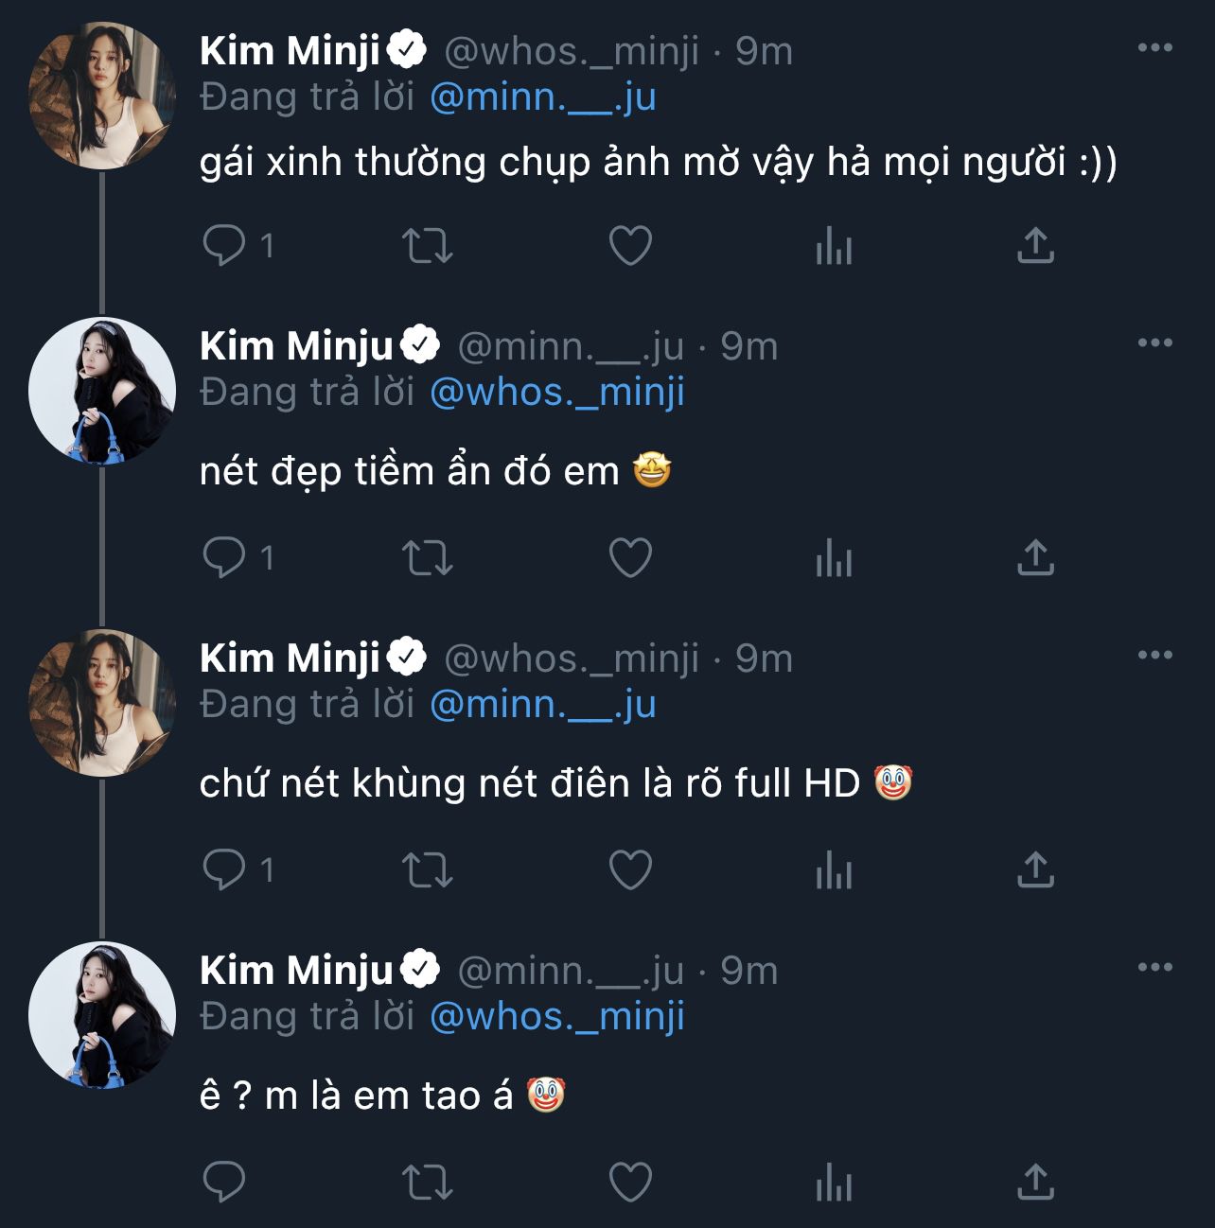
Task: View analytics of the "full HD" tweet
Action: pos(834,870)
